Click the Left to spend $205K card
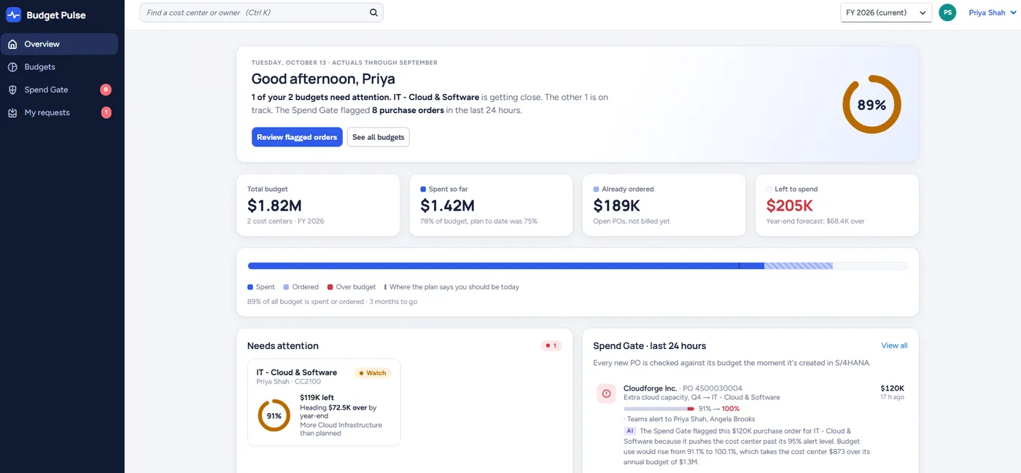This screenshot has height=473, width=1021. (x=836, y=205)
